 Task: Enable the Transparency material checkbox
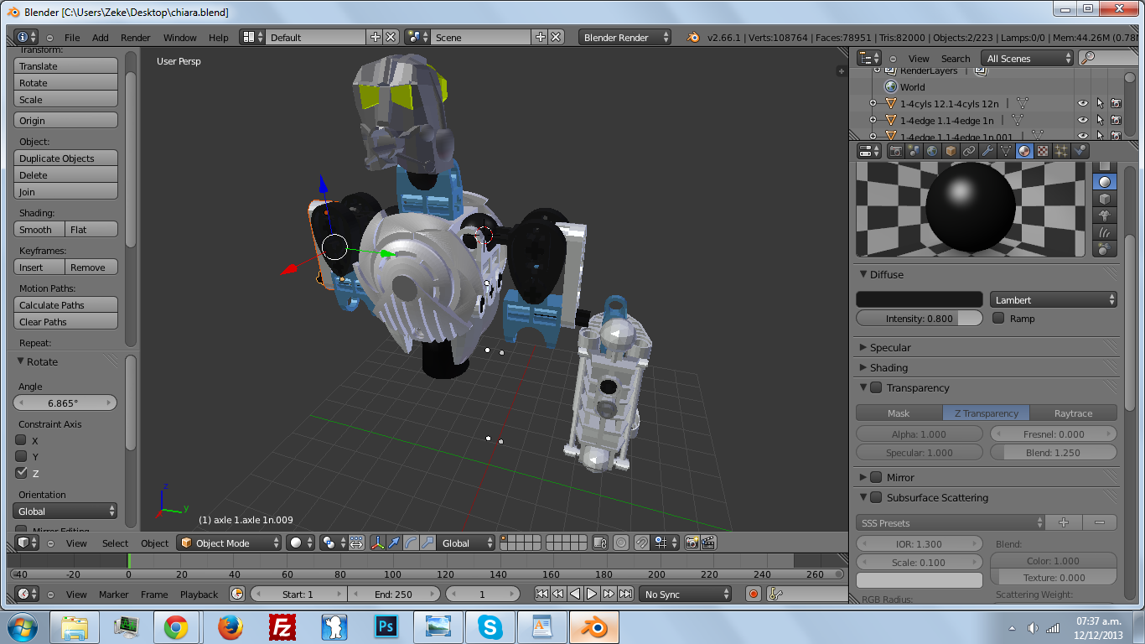[875, 387]
